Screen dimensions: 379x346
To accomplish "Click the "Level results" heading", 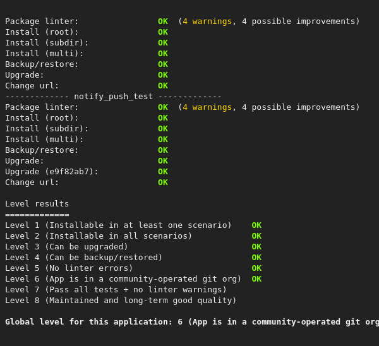I will tap(37, 204).
